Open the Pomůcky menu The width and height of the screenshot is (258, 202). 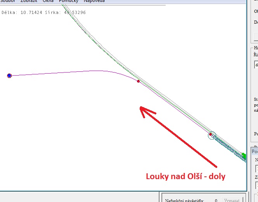(x=69, y=1)
